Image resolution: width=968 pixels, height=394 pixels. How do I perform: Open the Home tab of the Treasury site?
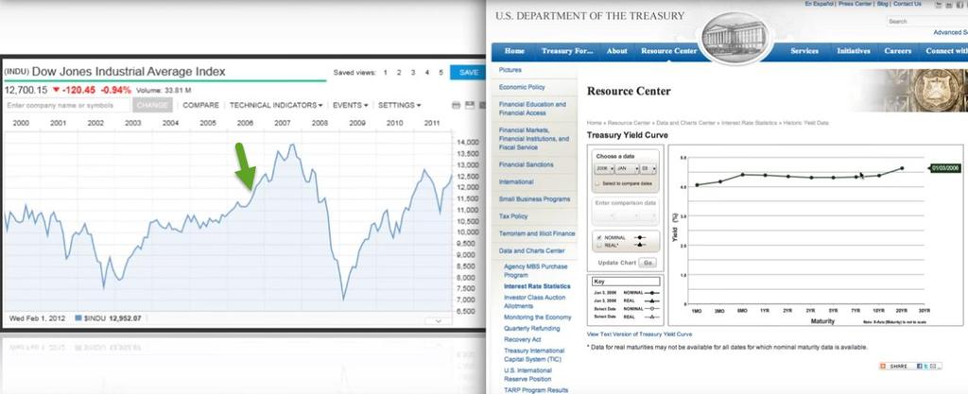pyautogui.click(x=514, y=51)
